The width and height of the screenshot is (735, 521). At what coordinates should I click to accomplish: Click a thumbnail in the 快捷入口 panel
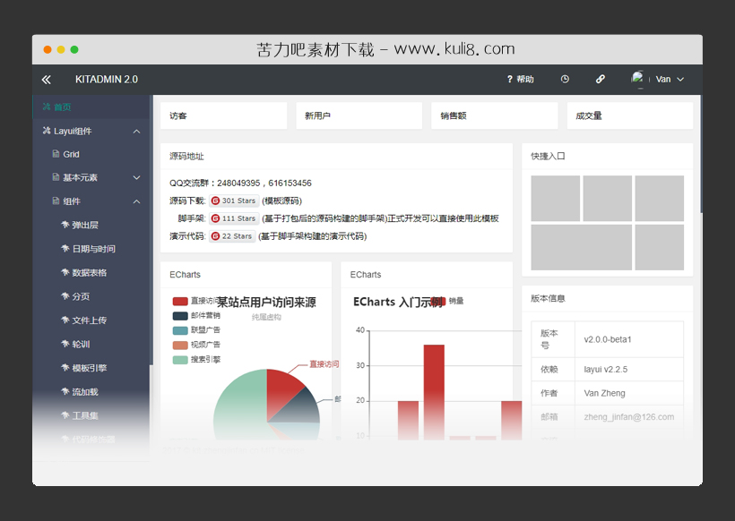tap(555, 200)
